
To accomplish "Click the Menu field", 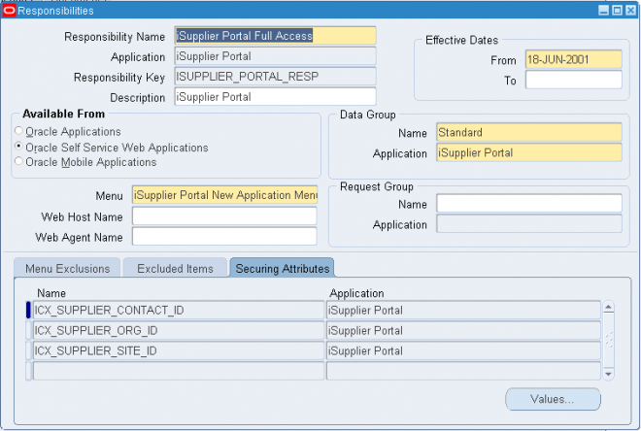I will coord(224,195).
